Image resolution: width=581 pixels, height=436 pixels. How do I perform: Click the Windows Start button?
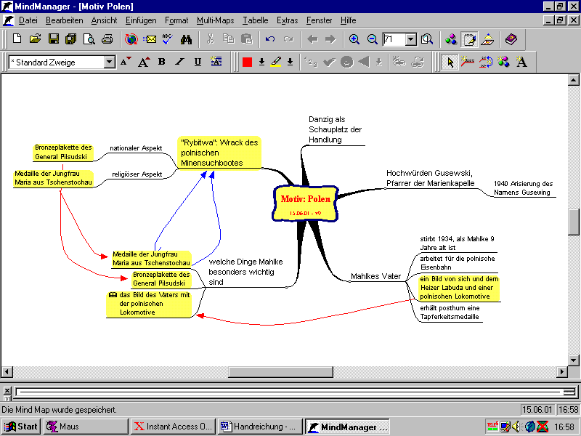click(x=21, y=427)
